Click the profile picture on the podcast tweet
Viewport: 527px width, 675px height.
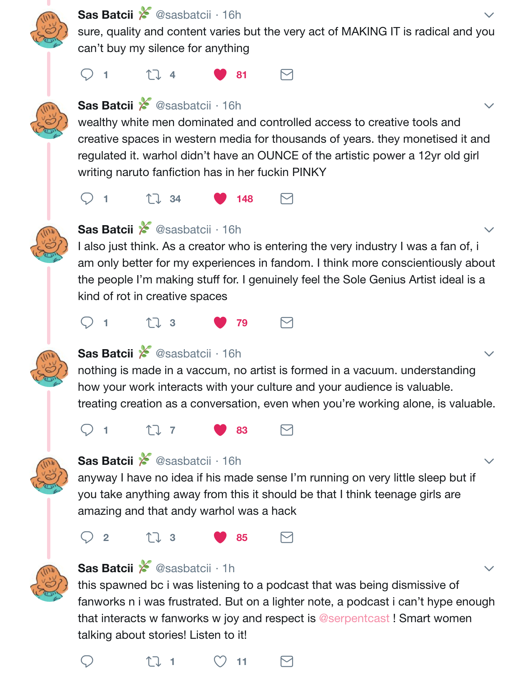49,583
